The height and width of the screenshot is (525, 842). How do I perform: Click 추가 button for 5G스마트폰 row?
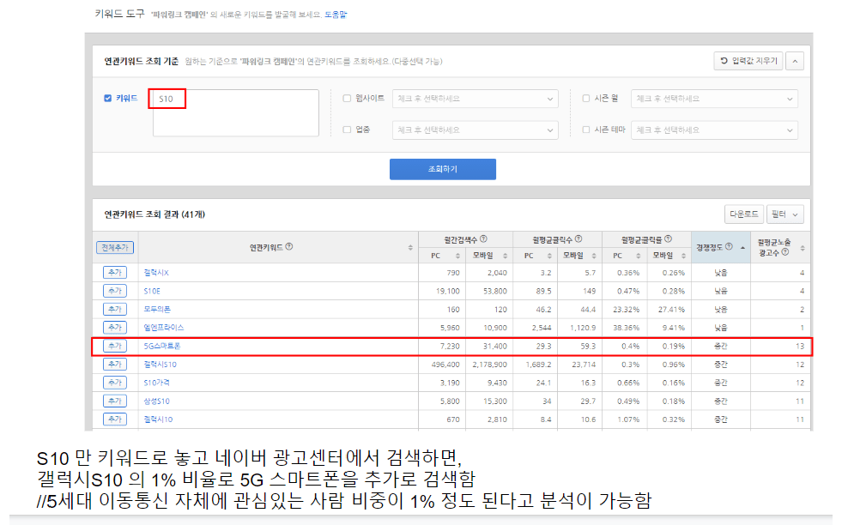click(x=114, y=347)
